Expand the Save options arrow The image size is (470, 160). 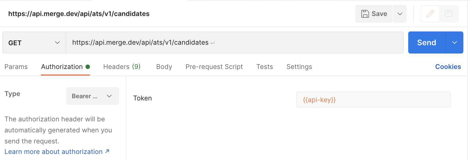click(x=400, y=14)
